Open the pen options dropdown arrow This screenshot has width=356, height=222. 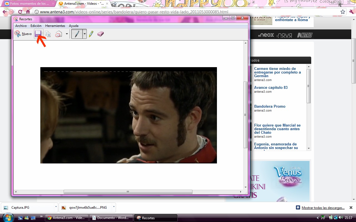(x=85, y=34)
